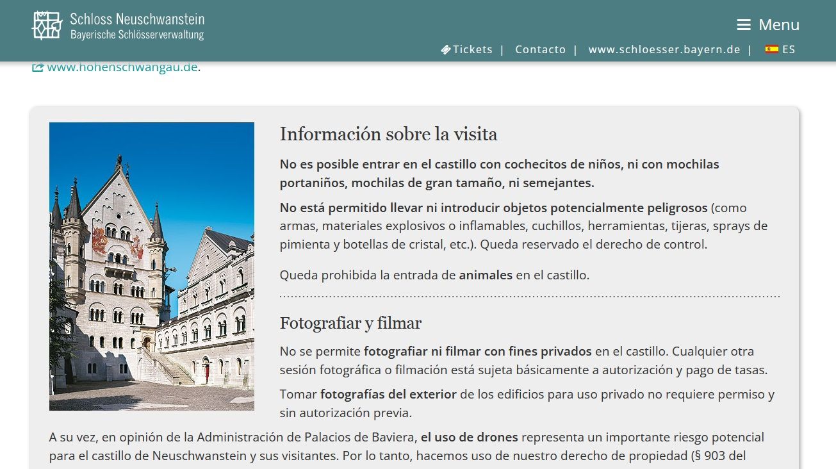Follow the www.hohenschwangau.de link
The height and width of the screenshot is (469, 836).
tap(121, 65)
